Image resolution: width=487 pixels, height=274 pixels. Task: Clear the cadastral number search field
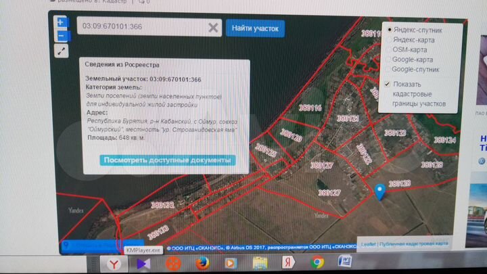[x=212, y=28]
